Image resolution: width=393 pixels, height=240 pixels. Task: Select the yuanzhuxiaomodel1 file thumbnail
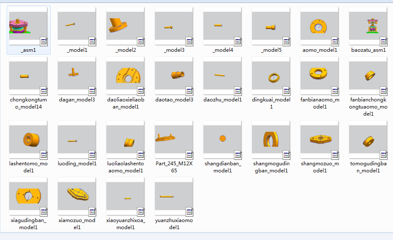174,197
